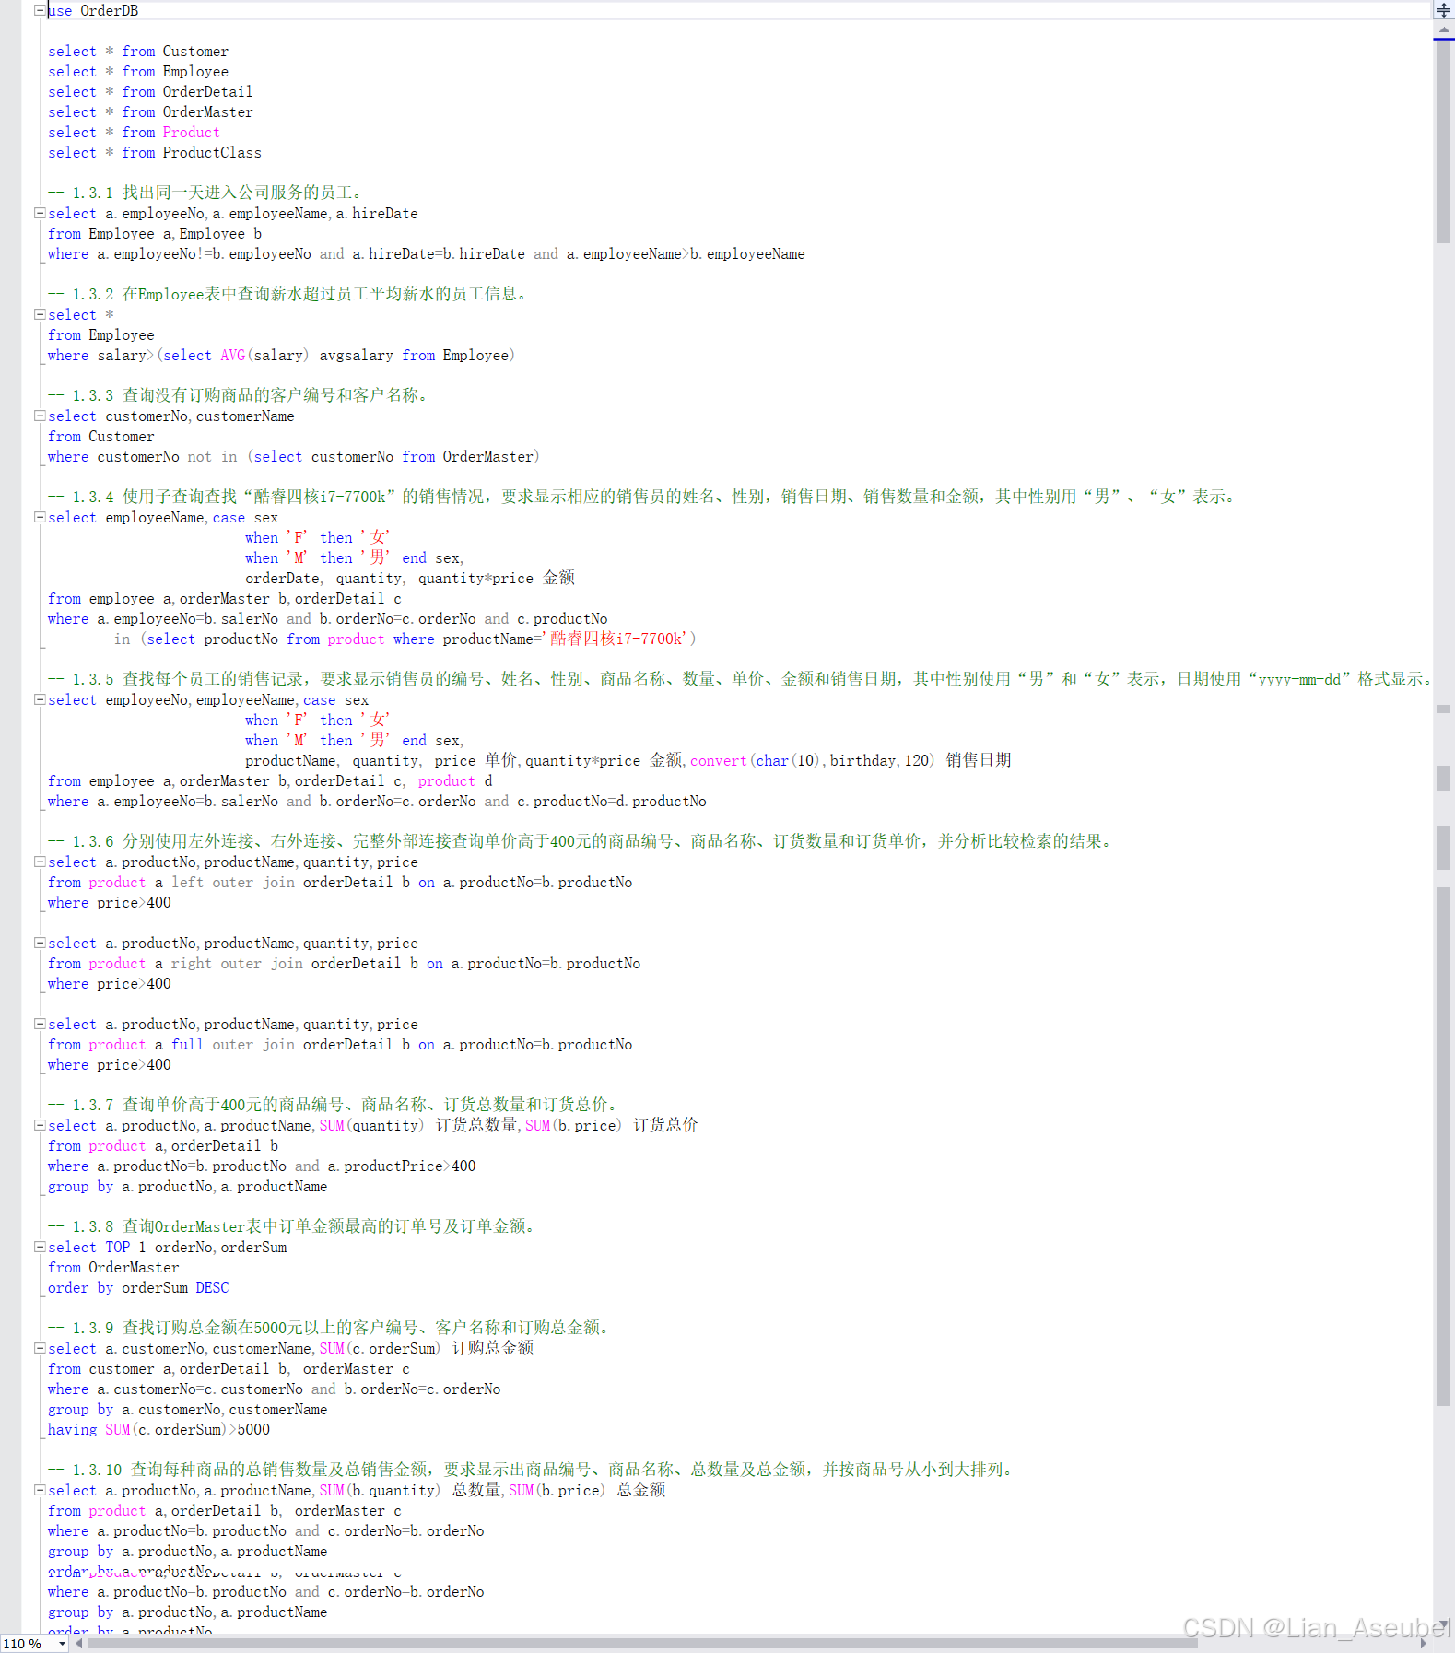Click the 'left outer join orderDetail' line
This screenshot has width=1455, height=1653.
(x=340, y=883)
